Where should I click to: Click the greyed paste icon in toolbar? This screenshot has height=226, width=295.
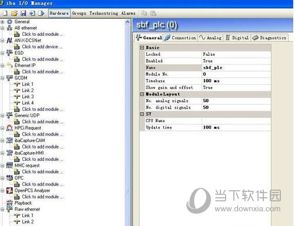[x=153, y=13]
